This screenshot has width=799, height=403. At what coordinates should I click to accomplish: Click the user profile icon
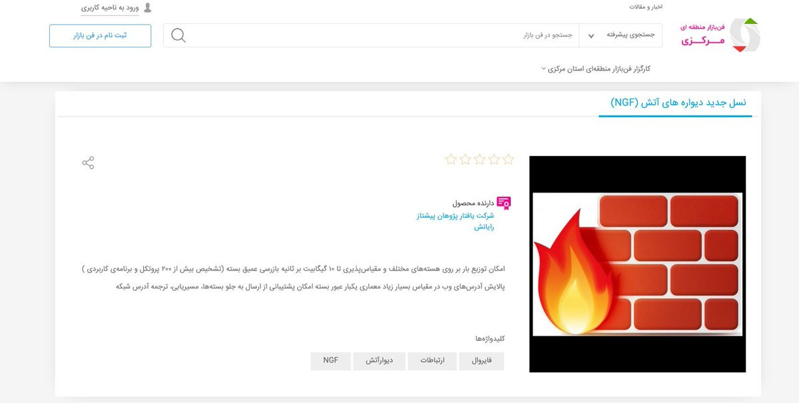(x=148, y=8)
